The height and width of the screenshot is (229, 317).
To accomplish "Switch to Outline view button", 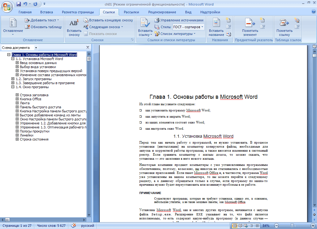I will [251, 226].
